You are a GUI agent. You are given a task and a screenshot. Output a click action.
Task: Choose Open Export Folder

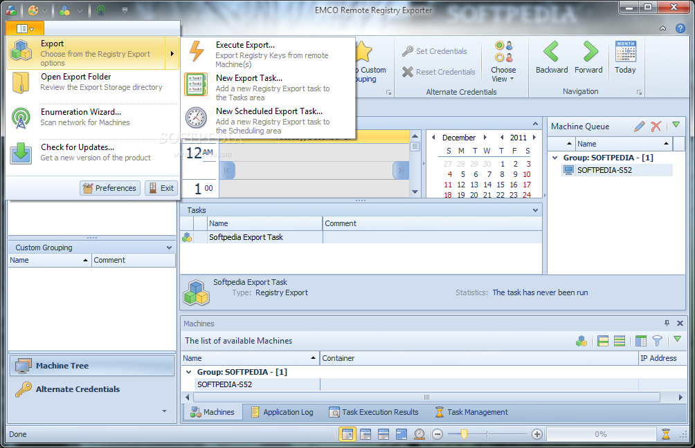point(93,82)
